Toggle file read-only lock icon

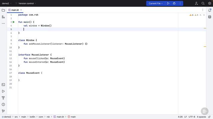tap(209, 117)
